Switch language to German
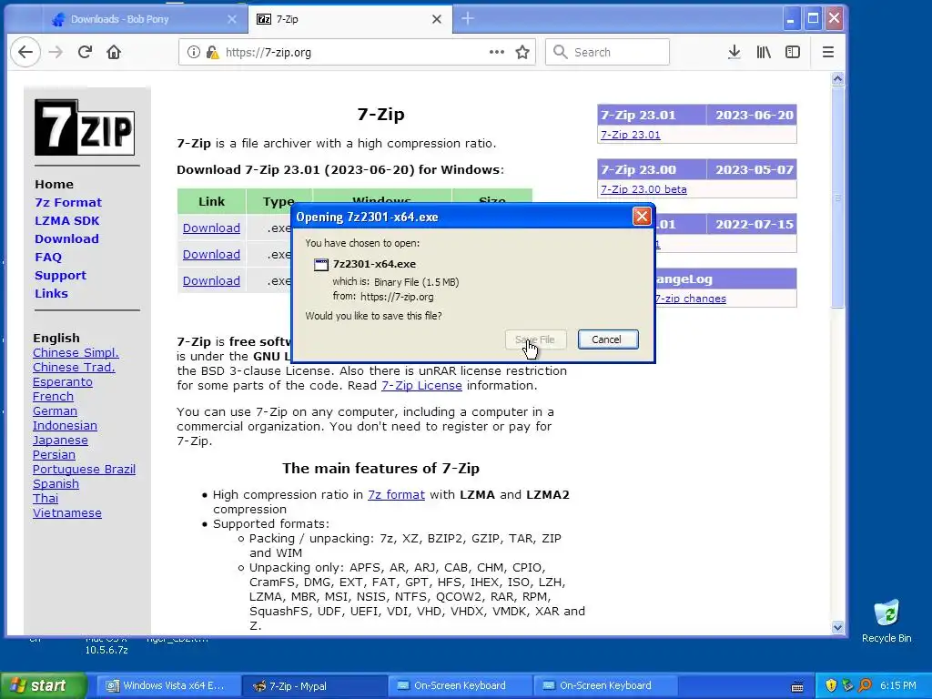 (x=55, y=410)
